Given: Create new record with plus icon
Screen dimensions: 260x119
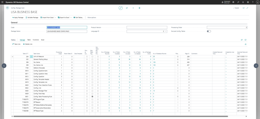Looking at the screenshot, I should point(133,8).
